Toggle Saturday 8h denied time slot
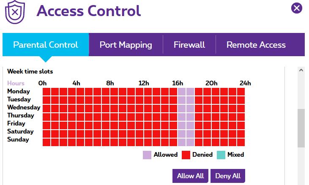 click(x=114, y=134)
